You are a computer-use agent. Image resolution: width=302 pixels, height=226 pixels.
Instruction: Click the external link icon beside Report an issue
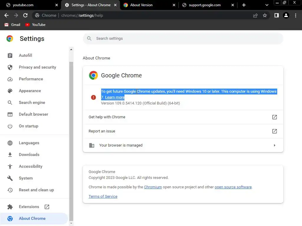274,131
